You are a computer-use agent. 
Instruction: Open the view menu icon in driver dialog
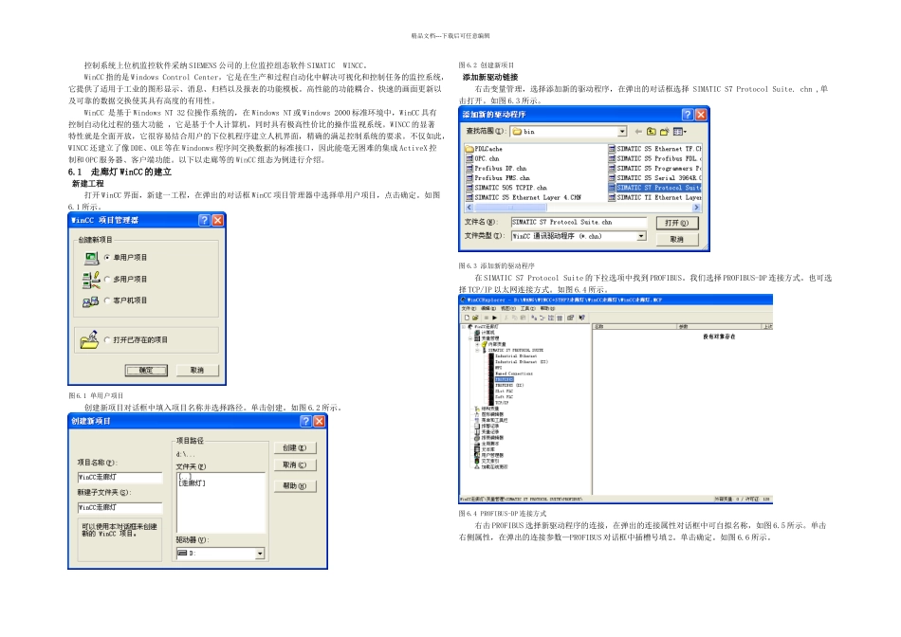(680, 132)
